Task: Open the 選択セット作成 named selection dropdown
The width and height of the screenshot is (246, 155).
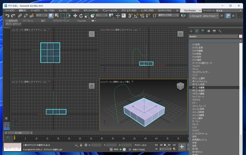Action: 168,15
